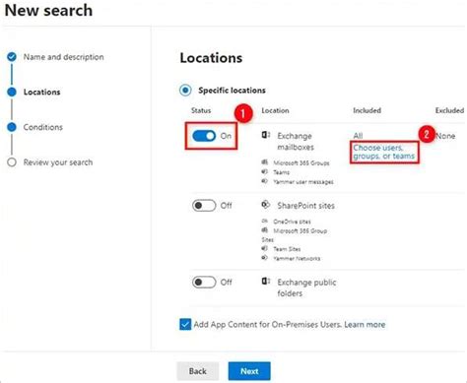Click the OneDrive sites text
The width and height of the screenshot is (467, 383).
click(292, 222)
